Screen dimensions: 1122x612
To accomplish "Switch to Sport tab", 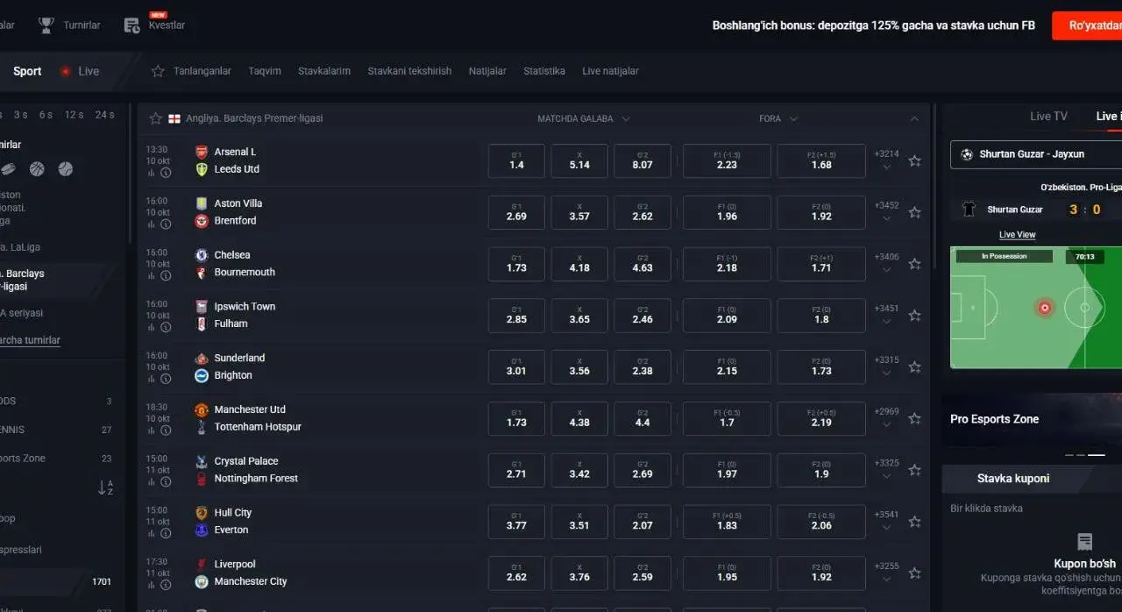I will coord(27,72).
